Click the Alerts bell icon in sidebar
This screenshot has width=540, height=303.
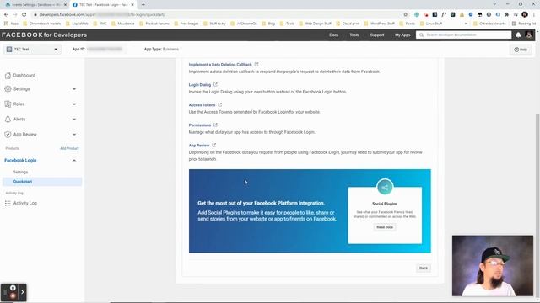pyautogui.click(x=8, y=120)
